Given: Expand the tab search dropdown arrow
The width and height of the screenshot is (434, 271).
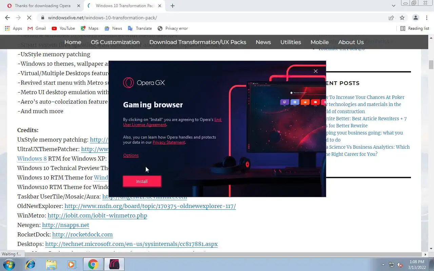Looking at the screenshot, I should pos(394,6).
